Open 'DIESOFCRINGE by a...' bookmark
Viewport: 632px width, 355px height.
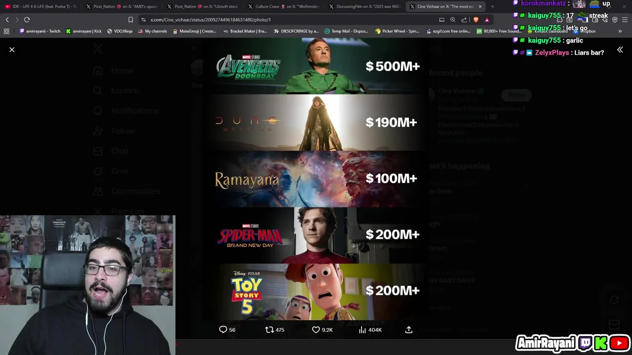(x=296, y=31)
